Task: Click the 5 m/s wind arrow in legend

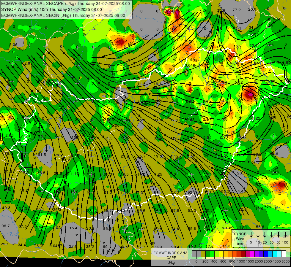Action: pos(251,235)
